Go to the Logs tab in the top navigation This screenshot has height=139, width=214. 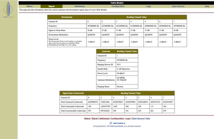coord(148,6)
